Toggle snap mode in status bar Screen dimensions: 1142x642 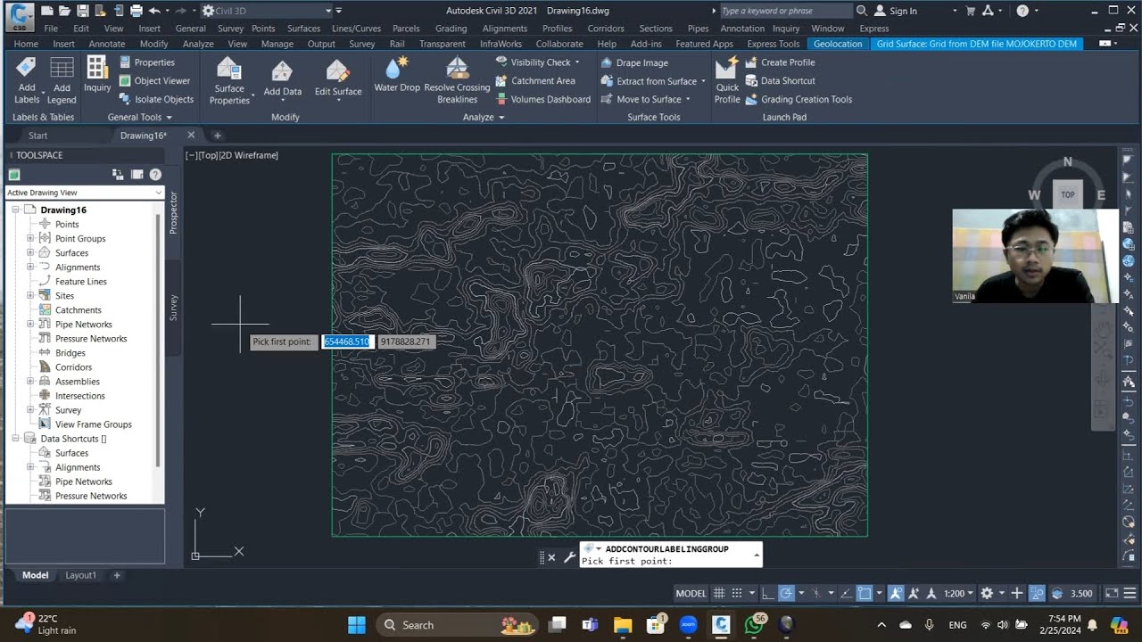pos(737,593)
